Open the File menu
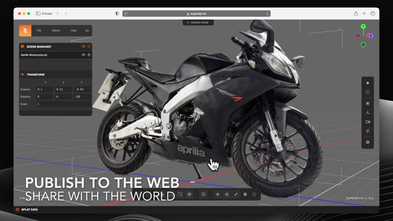The height and width of the screenshot is (221, 393). (39, 30)
